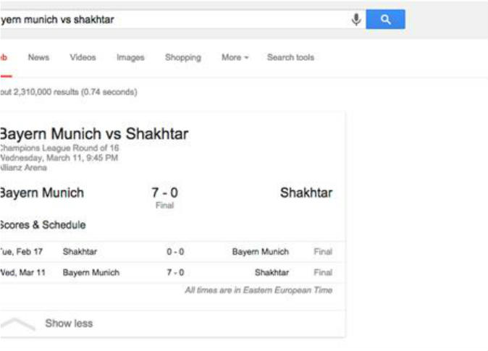Viewport: 488px width, 351px height.
Task: Select the Bayern Munich vs Shakhtar heading
Action: tap(93, 134)
